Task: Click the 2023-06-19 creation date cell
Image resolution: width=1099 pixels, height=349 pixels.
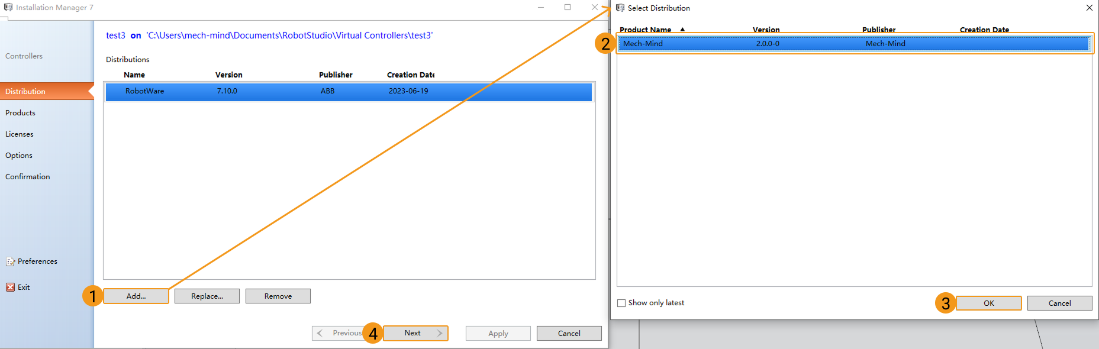Action: pos(408,91)
